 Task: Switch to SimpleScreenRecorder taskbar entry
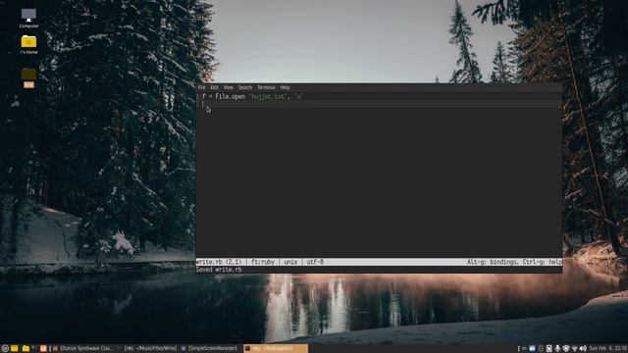point(209,349)
